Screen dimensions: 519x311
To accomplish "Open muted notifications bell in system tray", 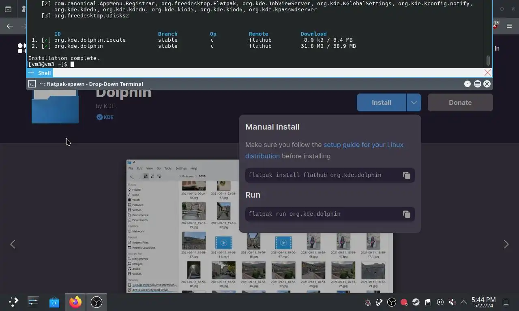I will pyautogui.click(x=367, y=302).
